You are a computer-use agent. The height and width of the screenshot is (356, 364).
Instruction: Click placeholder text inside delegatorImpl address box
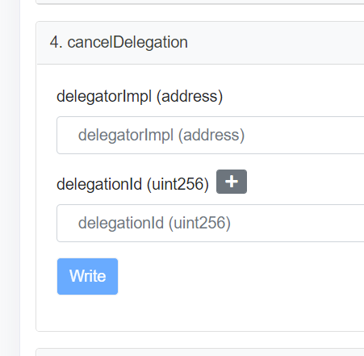pyautogui.click(x=161, y=135)
